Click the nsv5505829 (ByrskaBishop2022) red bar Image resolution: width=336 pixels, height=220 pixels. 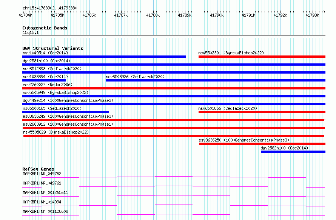point(174,136)
